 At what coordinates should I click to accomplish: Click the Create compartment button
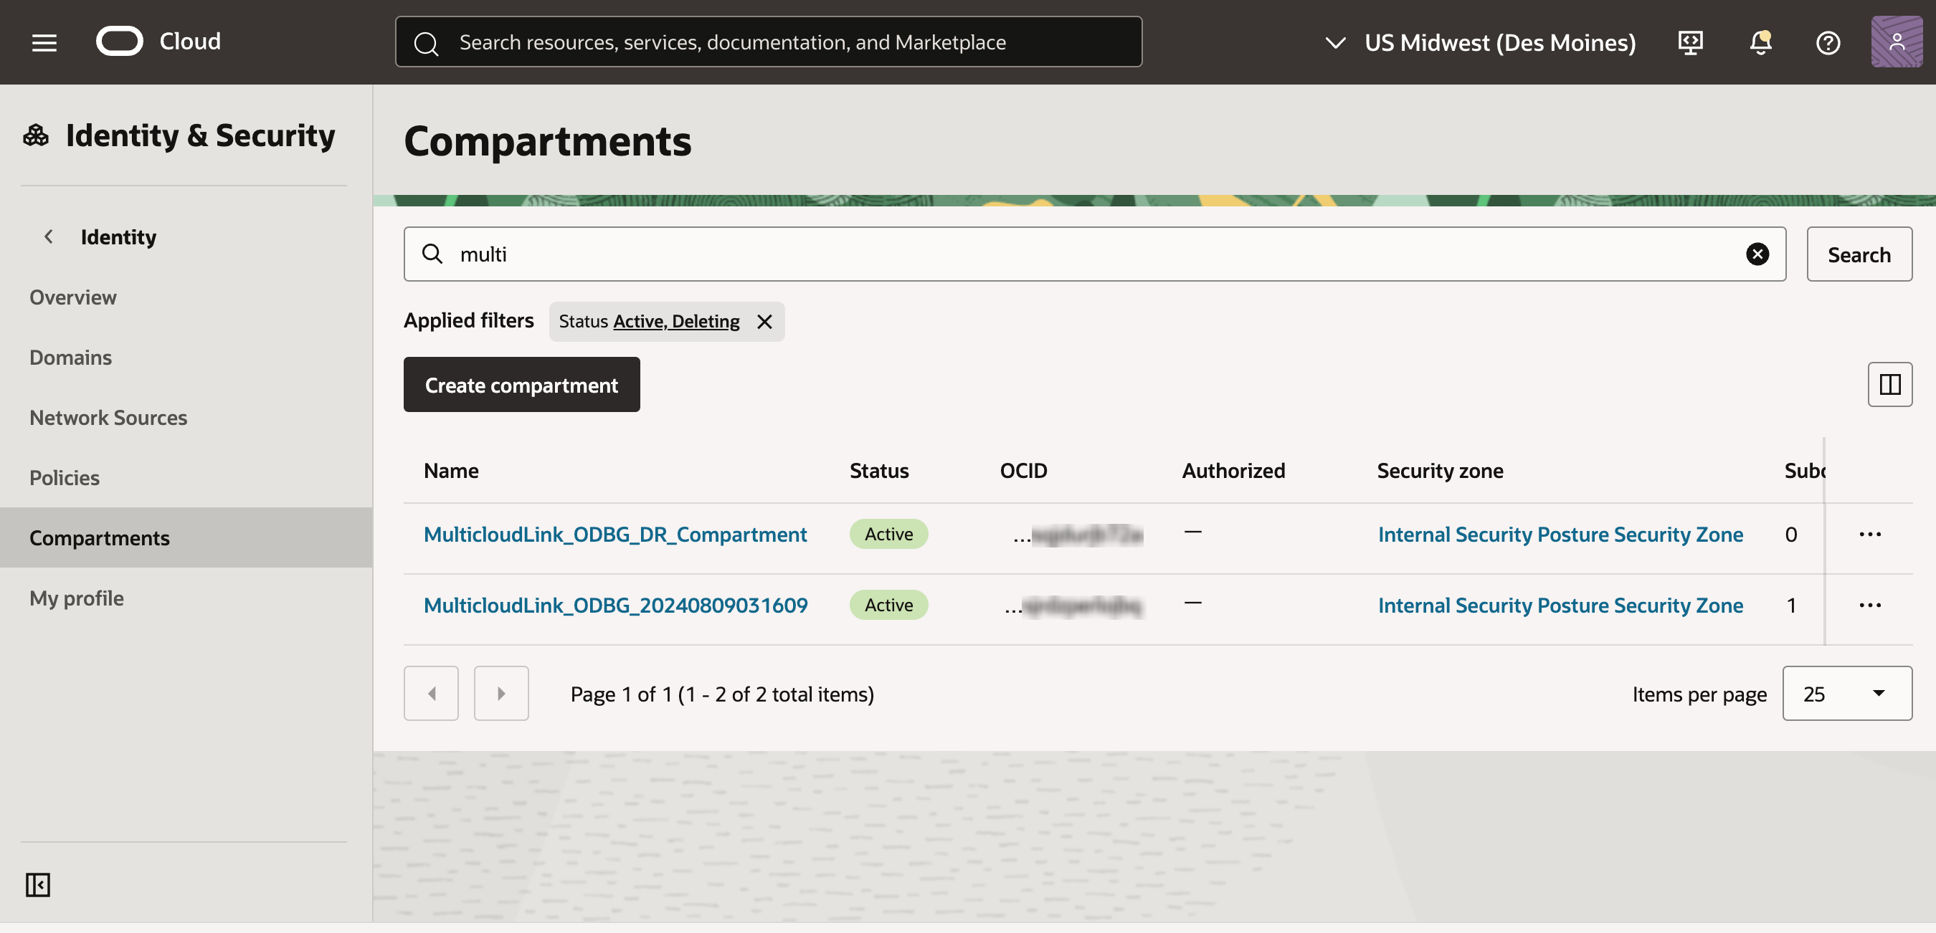pos(521,385)
